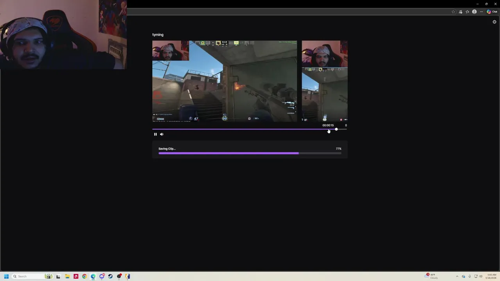500x281 pixels.
Task: Open Discord from the taskbar
Action: [x=102, y=276]
